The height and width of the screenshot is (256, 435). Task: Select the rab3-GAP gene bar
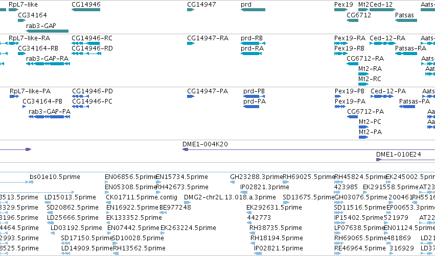[47, 31]
